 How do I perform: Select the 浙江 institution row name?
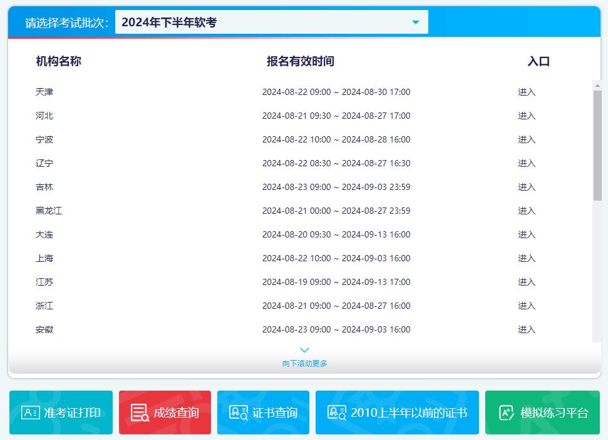(x=44, y=306)
